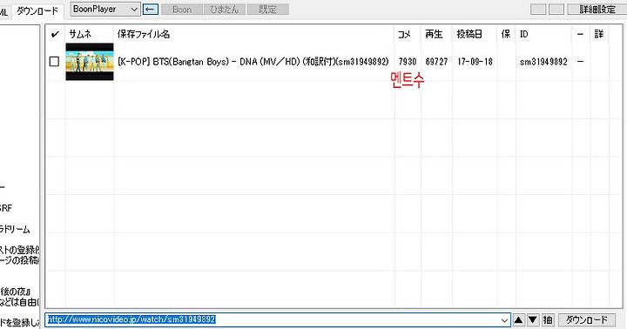Sort by 保存ファイル名 column header
The image size is (627, 329).
[x=254, y=34]
